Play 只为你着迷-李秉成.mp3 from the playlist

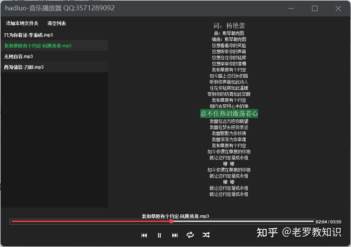tap(28, 35)
